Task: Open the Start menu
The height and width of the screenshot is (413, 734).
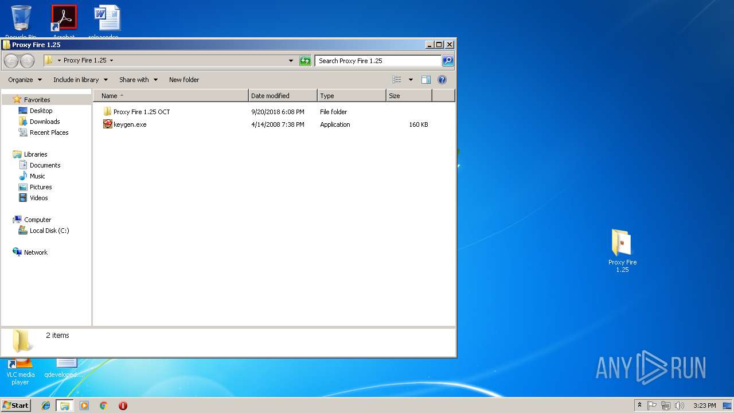Action: (16, 405)
